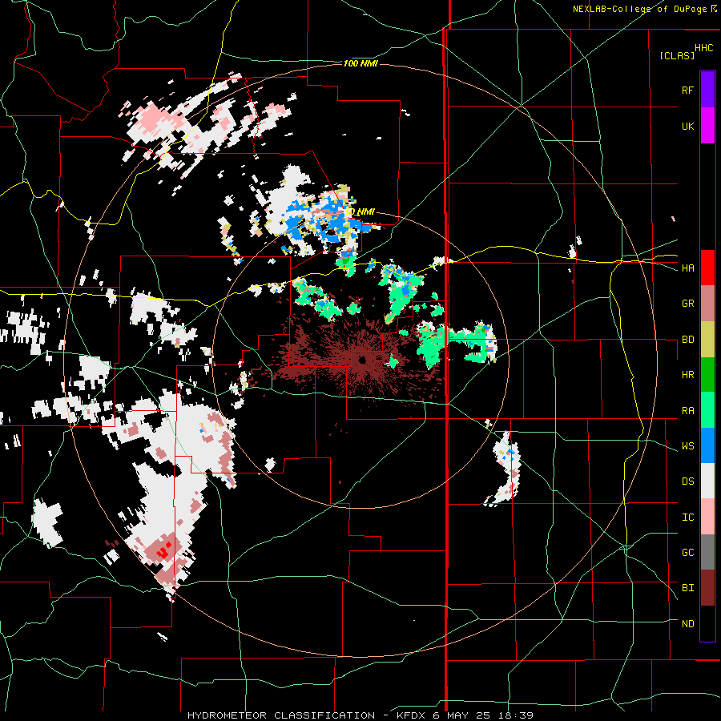Click the white DS dry snow swatch
721x721 pixels.
coord(707,481)
